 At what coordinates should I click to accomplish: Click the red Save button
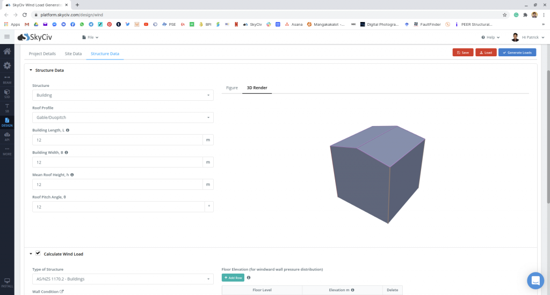[x=462, y=53]
